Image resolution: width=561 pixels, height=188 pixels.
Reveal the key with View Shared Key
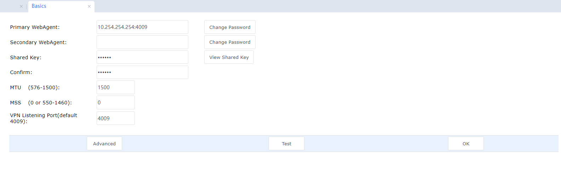[x=229, y=57]
